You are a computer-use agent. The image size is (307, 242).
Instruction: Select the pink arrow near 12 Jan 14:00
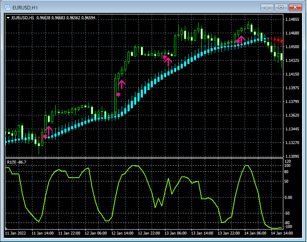[x=122, y=84]
